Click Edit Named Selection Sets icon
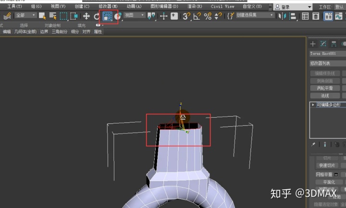Screen dimensions: 346x208 230,16
